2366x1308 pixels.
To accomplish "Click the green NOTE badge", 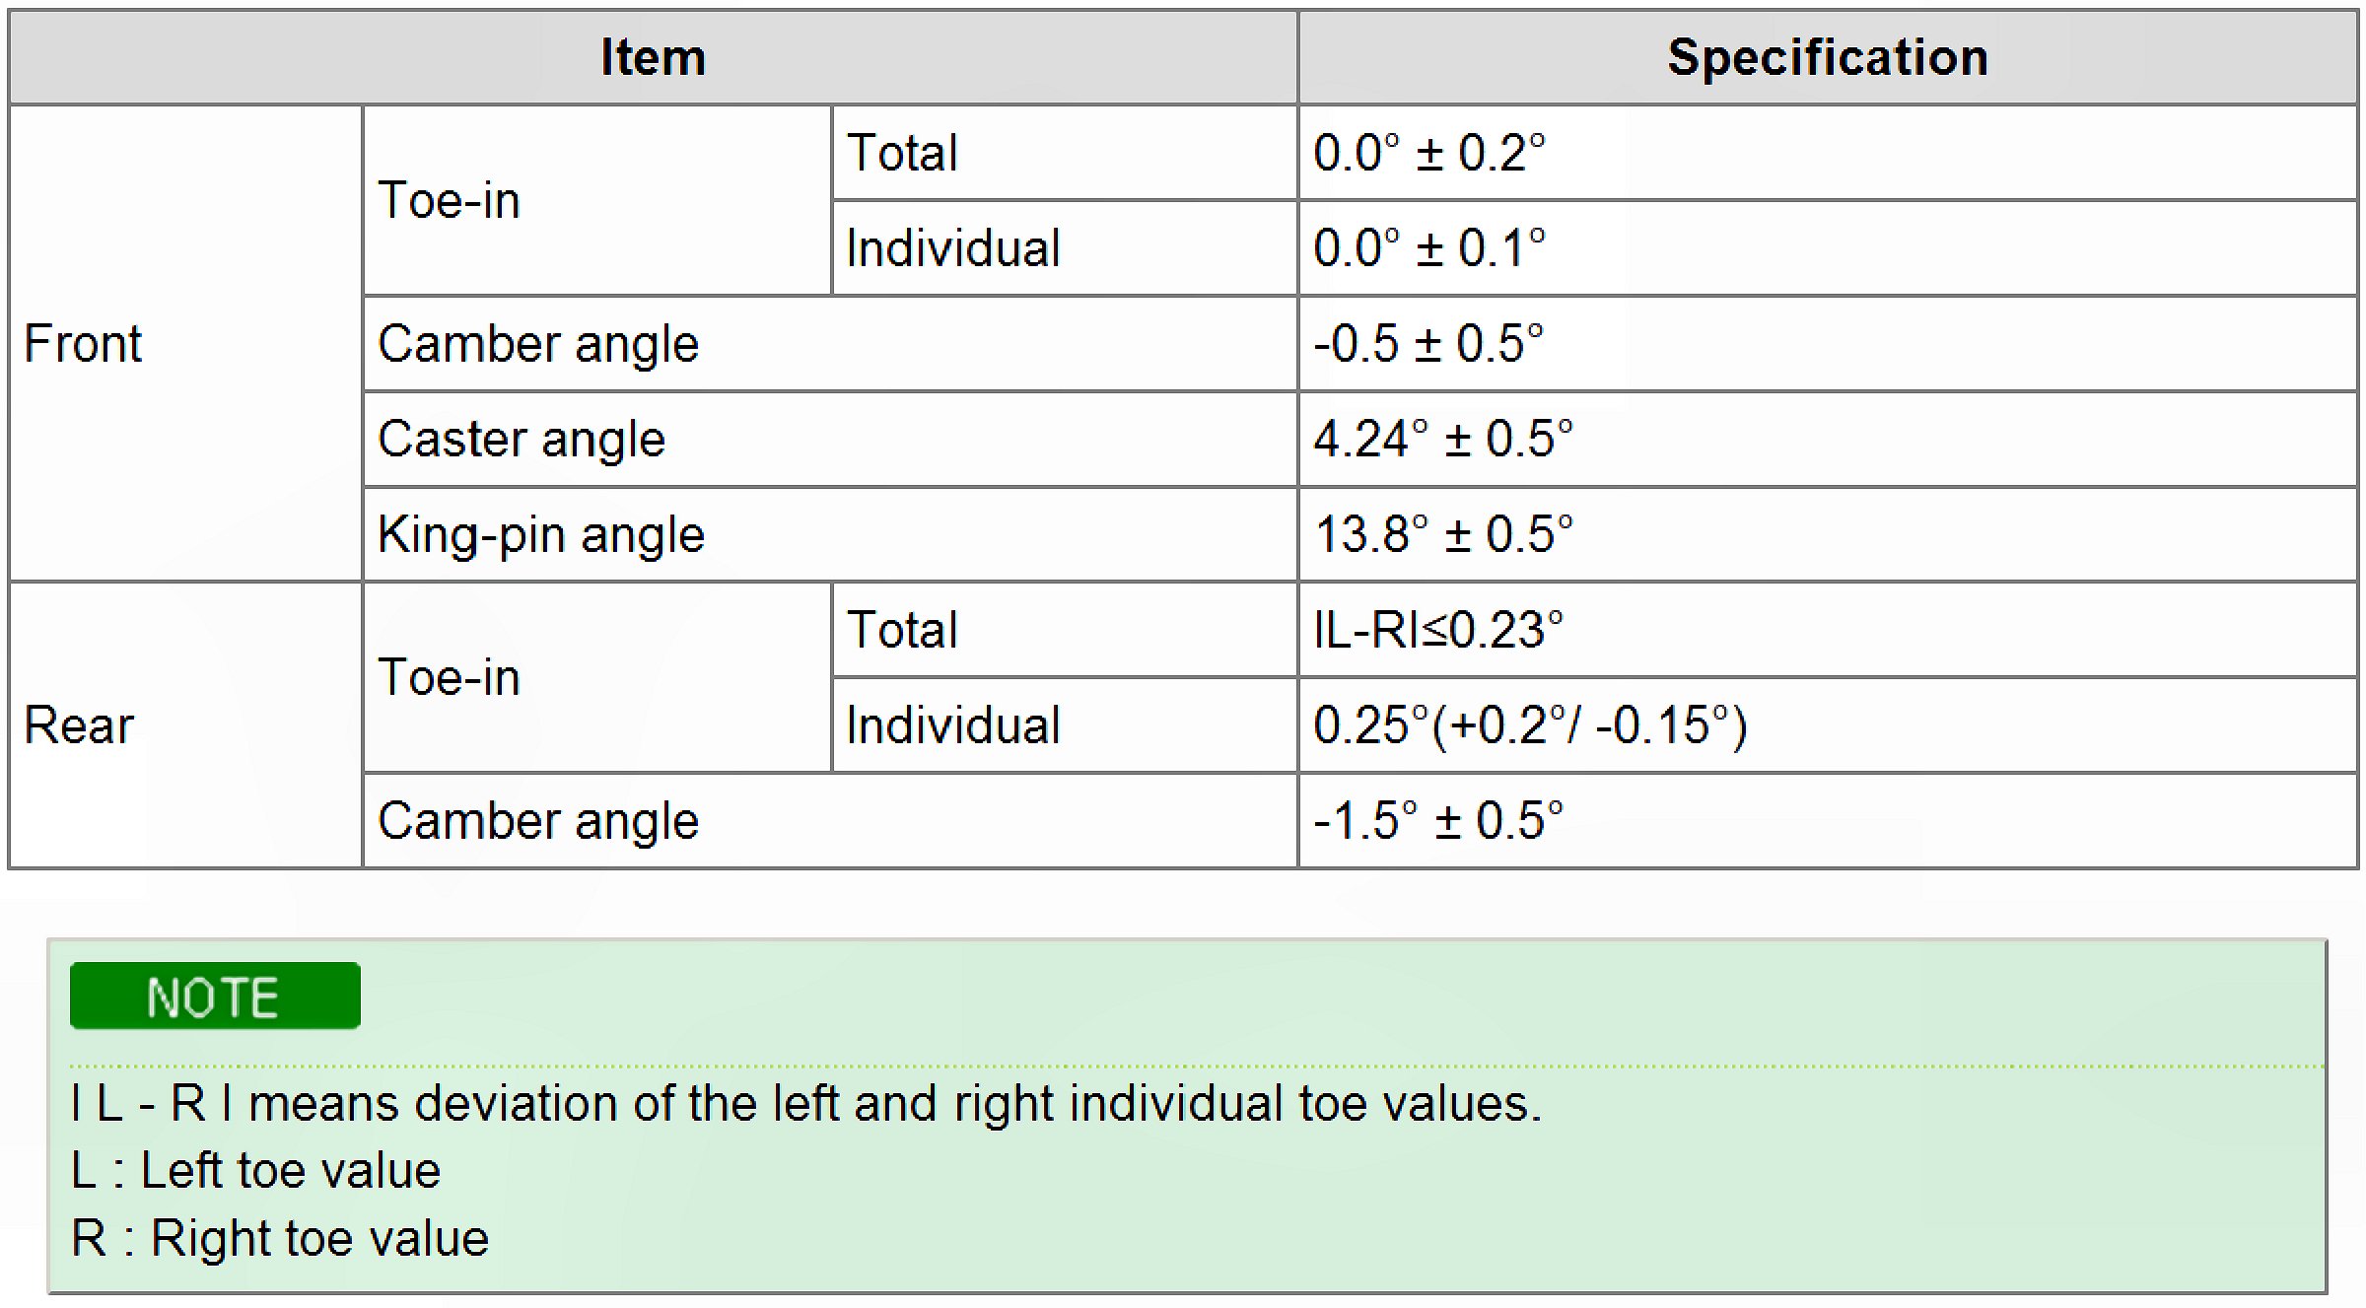I will (x=215, y=997).
